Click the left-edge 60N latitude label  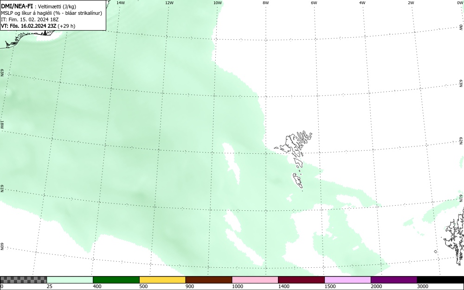[2, 246]
